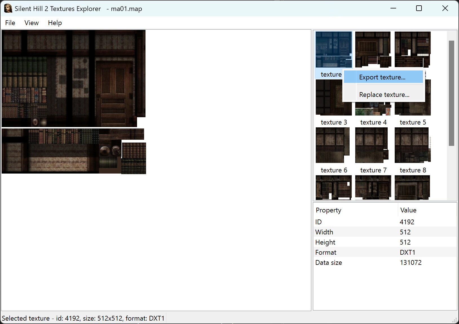Select the texture 5 thumbnail

pyautogui.click(x=413, y=109)
